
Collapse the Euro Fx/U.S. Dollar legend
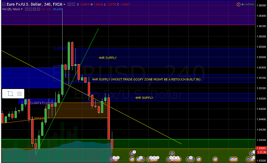coord(4,4)
